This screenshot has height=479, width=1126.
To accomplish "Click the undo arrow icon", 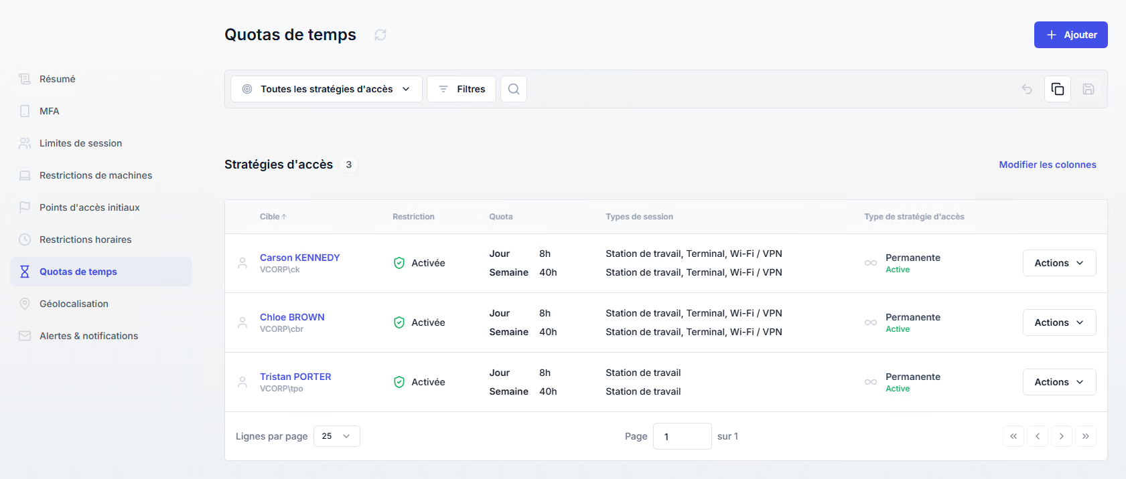I will point(1027,89).
